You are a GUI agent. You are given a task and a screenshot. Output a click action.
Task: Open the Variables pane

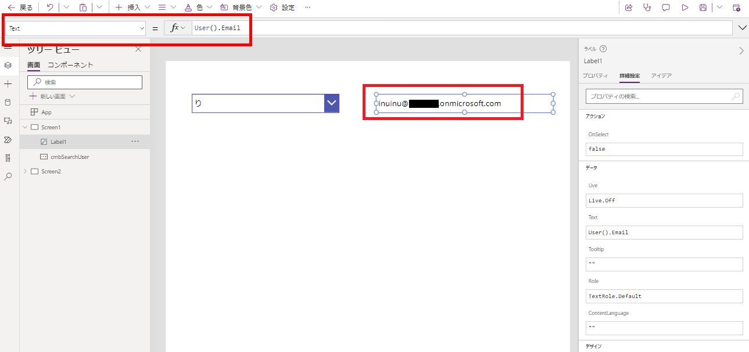pos(8,158)
